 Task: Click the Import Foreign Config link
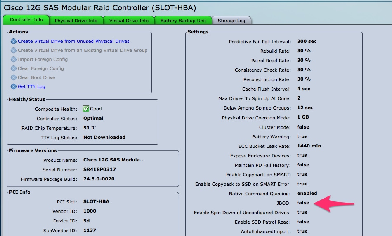(x=43, y=59)
